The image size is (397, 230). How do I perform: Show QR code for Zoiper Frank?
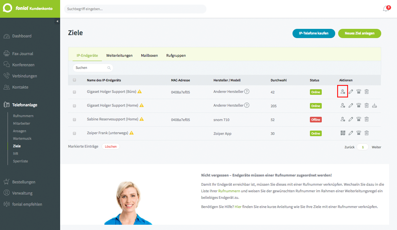click(x=343, y=133)
